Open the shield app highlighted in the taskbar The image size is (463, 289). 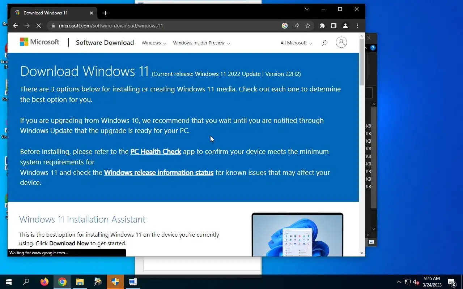click(x=115, y=282)
